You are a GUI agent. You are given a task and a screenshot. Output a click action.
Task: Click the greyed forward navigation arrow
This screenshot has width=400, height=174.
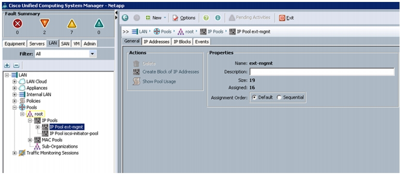click(137, 18)
